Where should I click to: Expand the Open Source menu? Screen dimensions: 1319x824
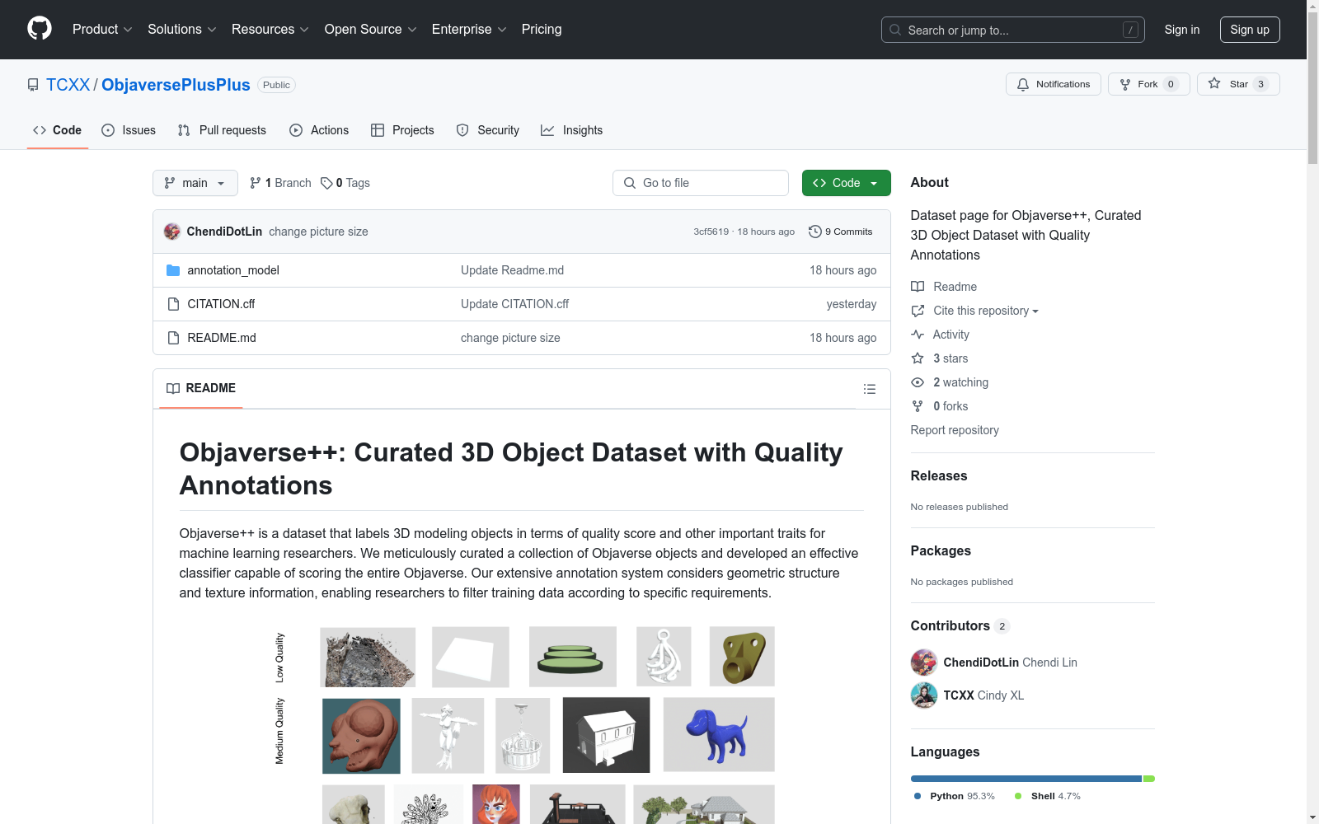pyautogui.click(x=371, y=29)
